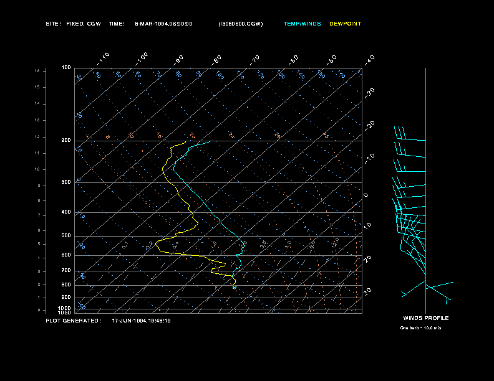The width and height of the screenshot is (494, 381).
Task: Click the 900 pressure level label
Action: point(66,297)
